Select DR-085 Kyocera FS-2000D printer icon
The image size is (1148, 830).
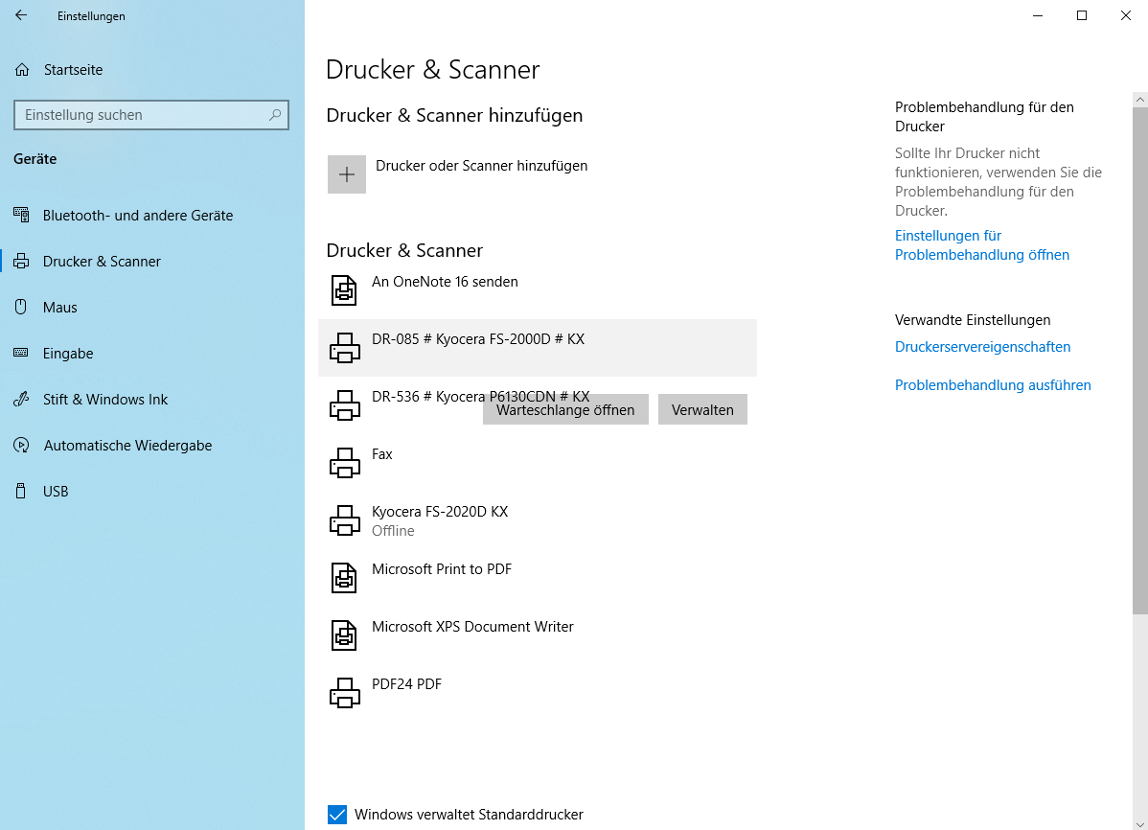coord(345,348)
